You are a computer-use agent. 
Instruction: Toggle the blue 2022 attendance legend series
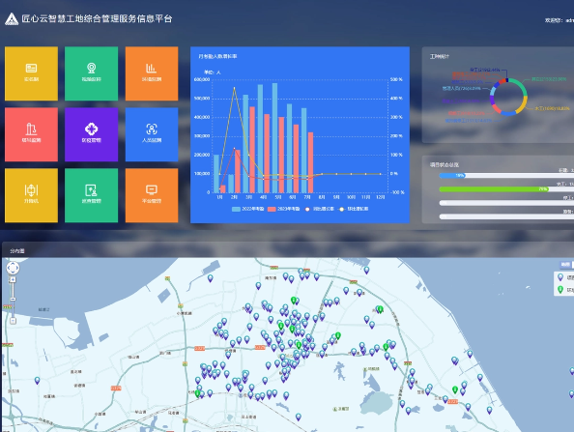(247, 209)
